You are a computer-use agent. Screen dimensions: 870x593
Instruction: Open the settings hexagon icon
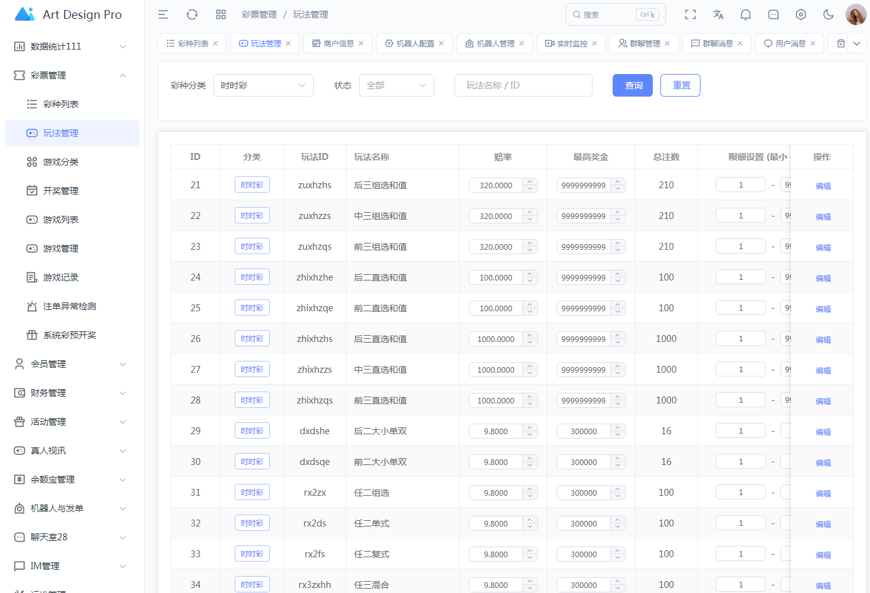point(801,14)
